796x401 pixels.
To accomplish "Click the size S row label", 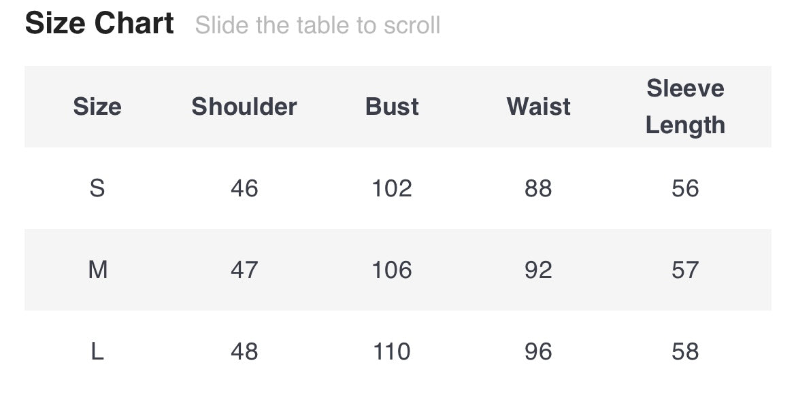I will point(97,188).
